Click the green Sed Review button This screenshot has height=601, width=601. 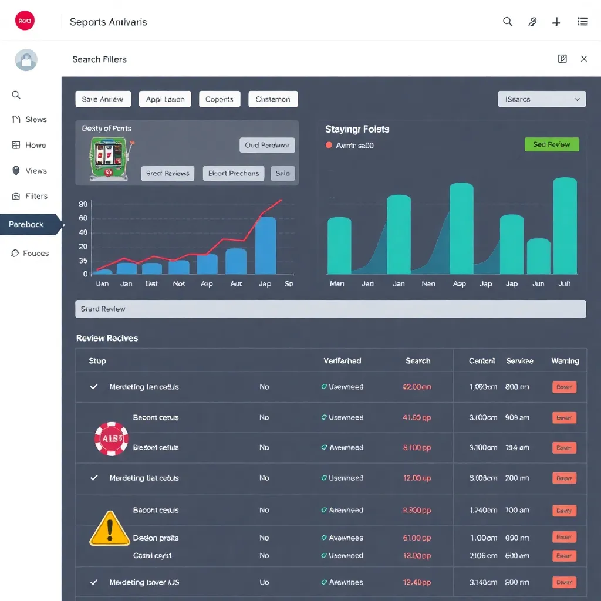(552, 144)
